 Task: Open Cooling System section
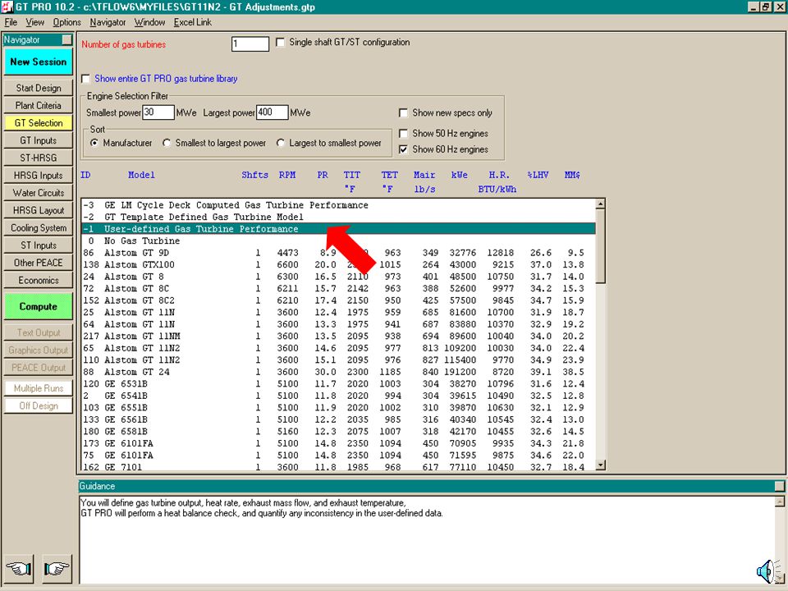(x=39, y=228)
